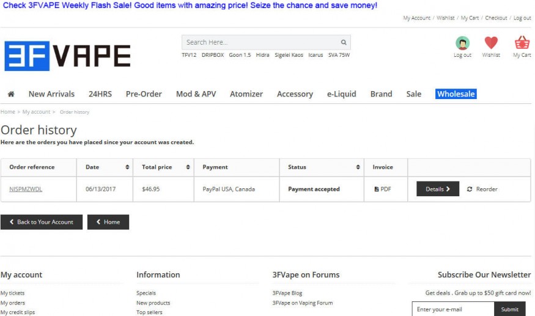Click SVA 75W suggested search term
Viewport: 535px width, 316px height.
point(339,55)
